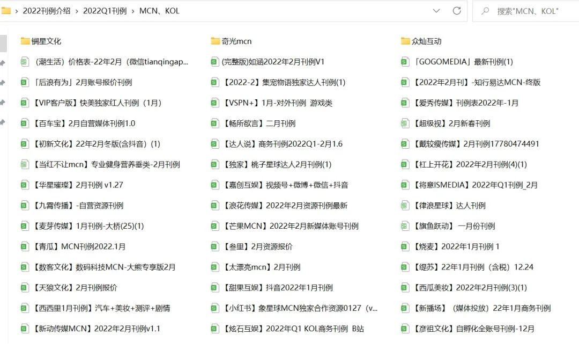
Task: Click the magnifier icon in the search box
Action: pyautogui.click(x=485, y=11)
